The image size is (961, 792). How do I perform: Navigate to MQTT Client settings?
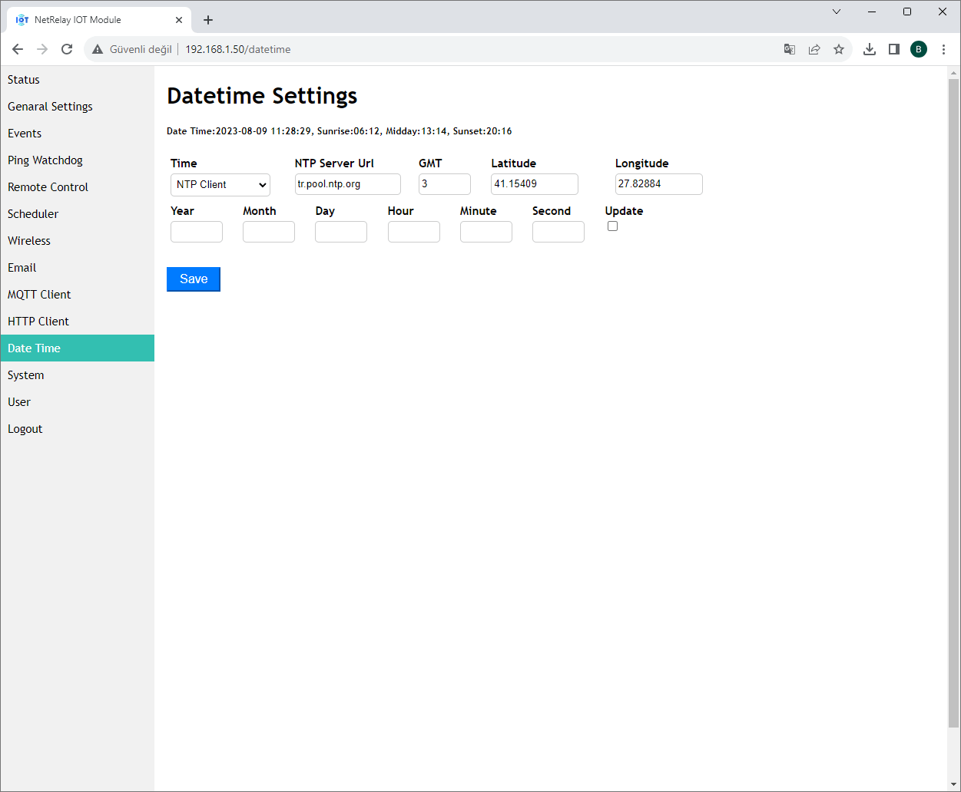click(x=39, y=294)
